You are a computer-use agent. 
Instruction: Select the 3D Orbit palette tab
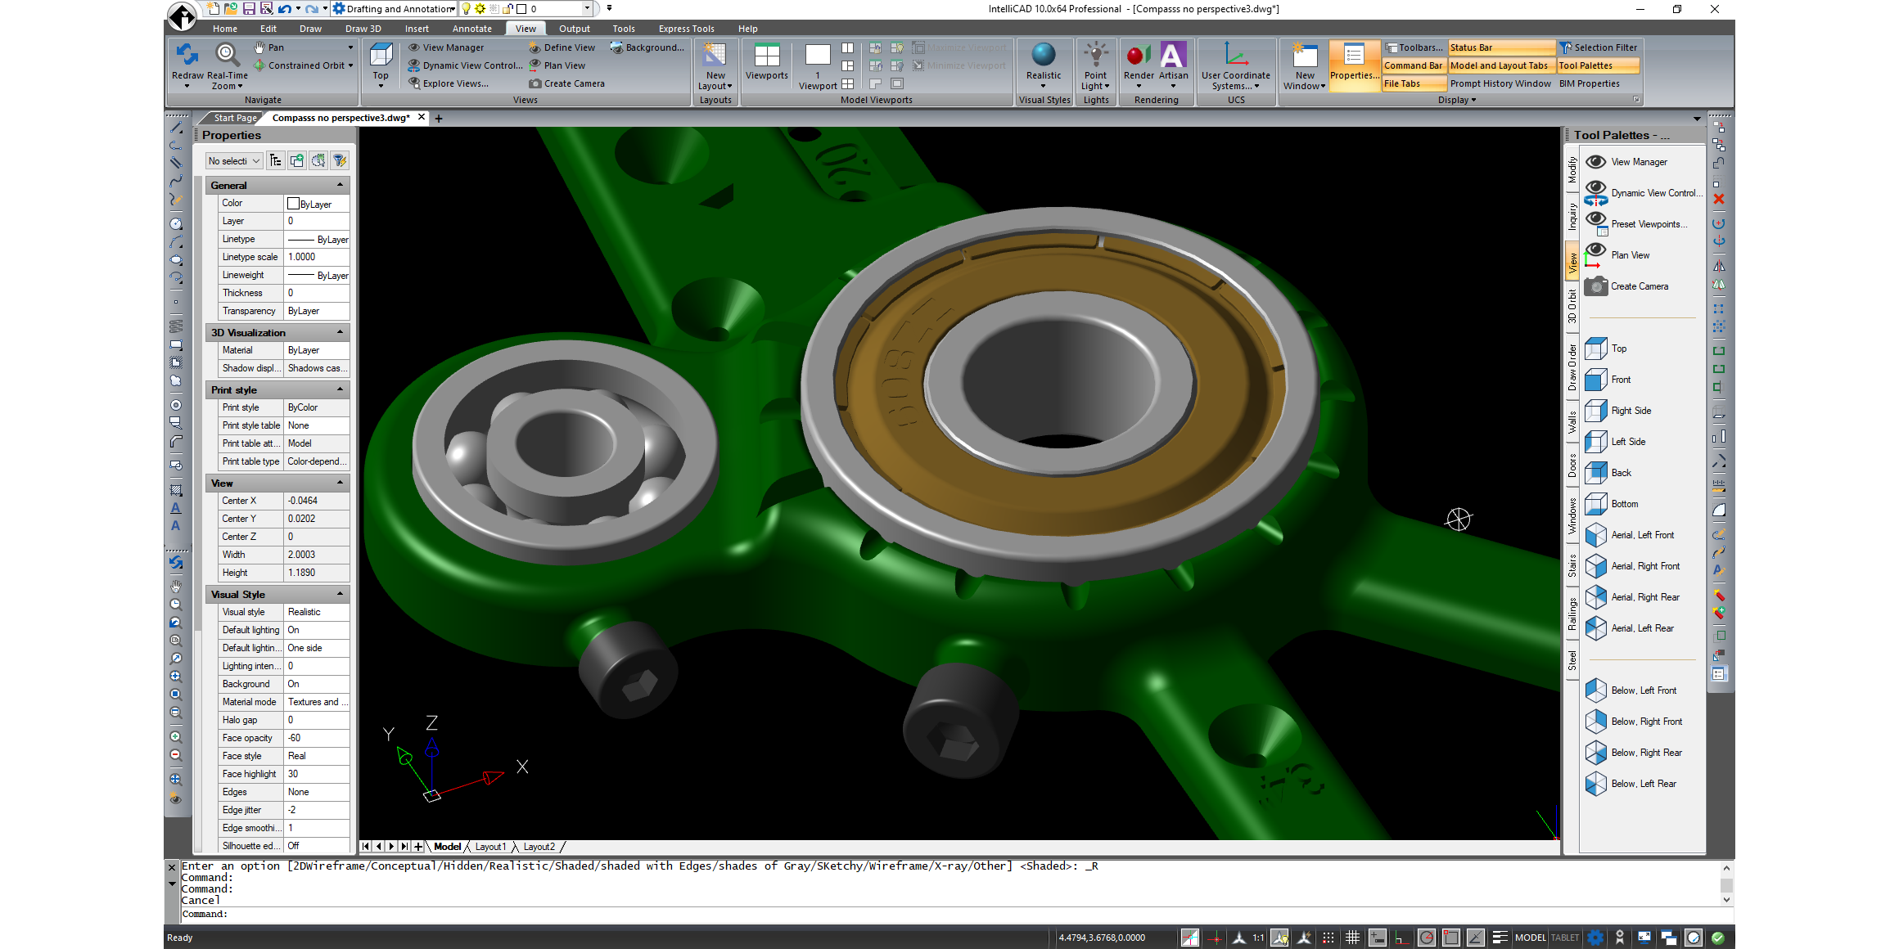[x=1572, y=306]
